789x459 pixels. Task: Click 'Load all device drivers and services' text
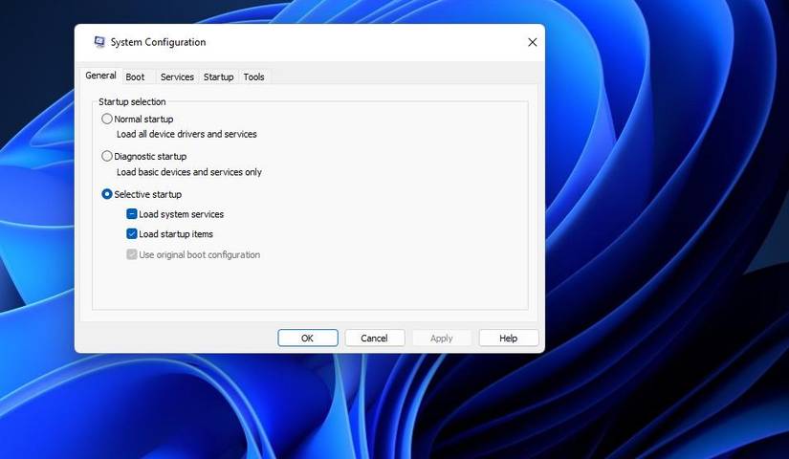click(x=186, y=135)
